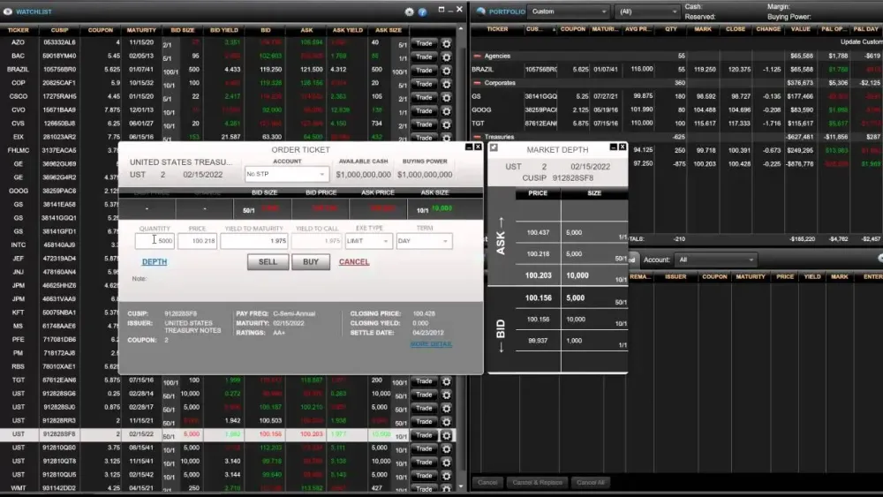Open settings gear for COP row

[x=447, y=84]
